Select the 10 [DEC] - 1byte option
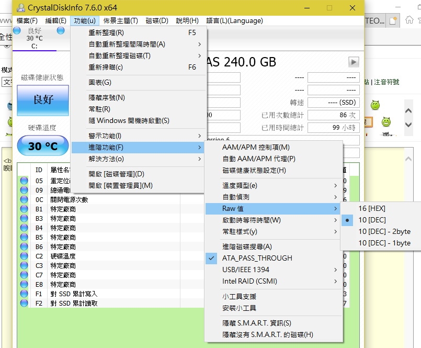This screenshot has width=421, height=348. point(380,243)
